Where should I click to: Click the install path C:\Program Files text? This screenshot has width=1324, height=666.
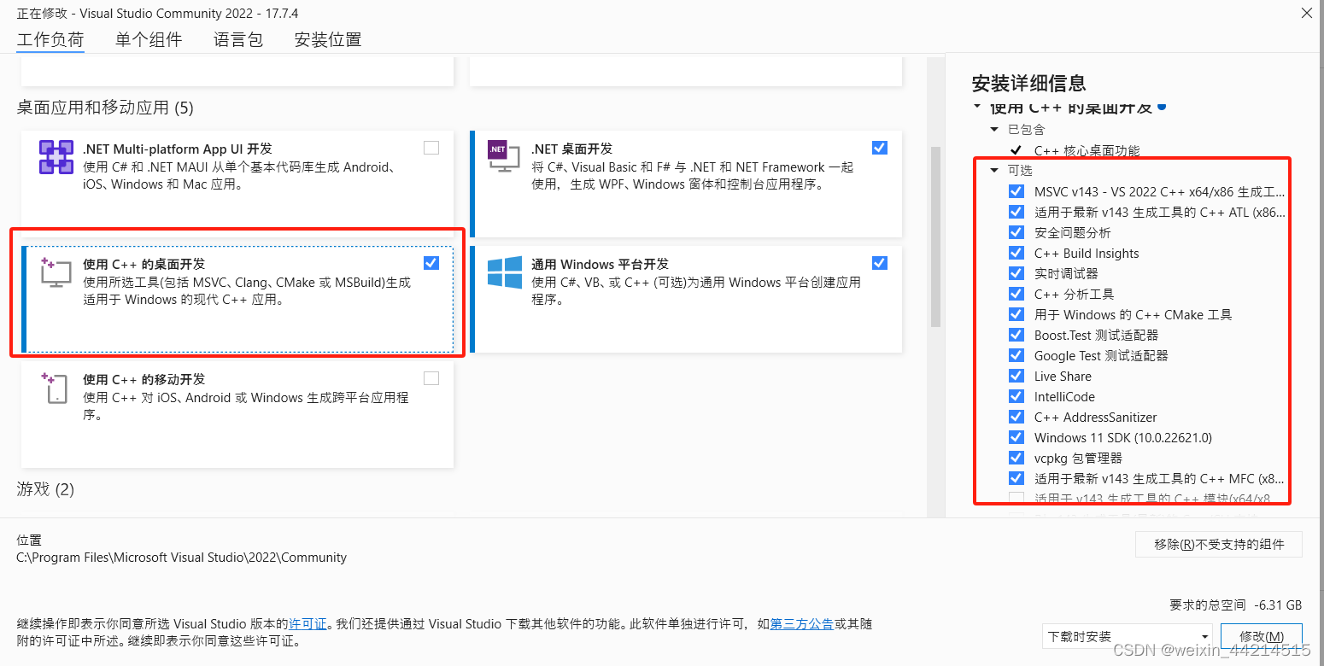(182, 558)
